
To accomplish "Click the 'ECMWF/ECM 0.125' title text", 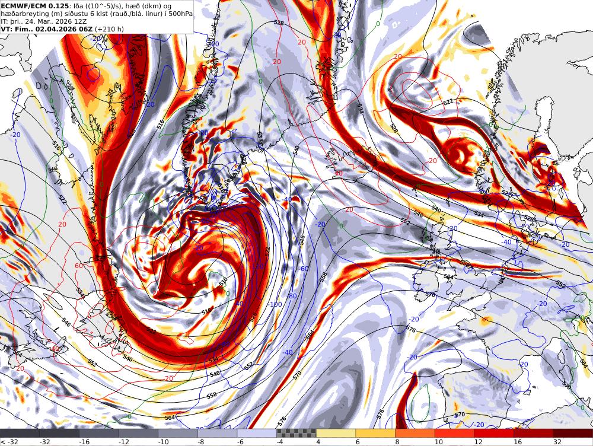I will pyautogui.click(x=35, y=6).
